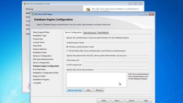The width and height of the screenshot is (183, 103).
Task: Click Complete step
Action: tap(37, 83)
